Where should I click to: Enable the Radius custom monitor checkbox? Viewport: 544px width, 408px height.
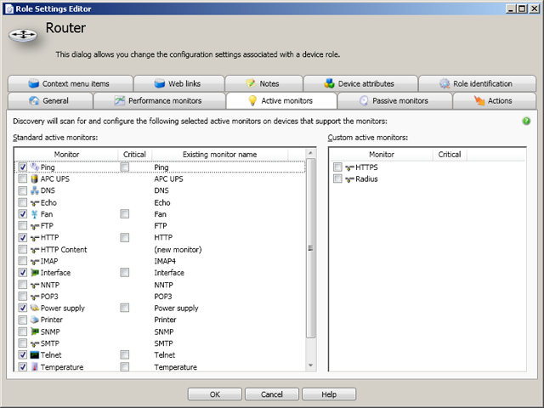click(x=338, y=179)
